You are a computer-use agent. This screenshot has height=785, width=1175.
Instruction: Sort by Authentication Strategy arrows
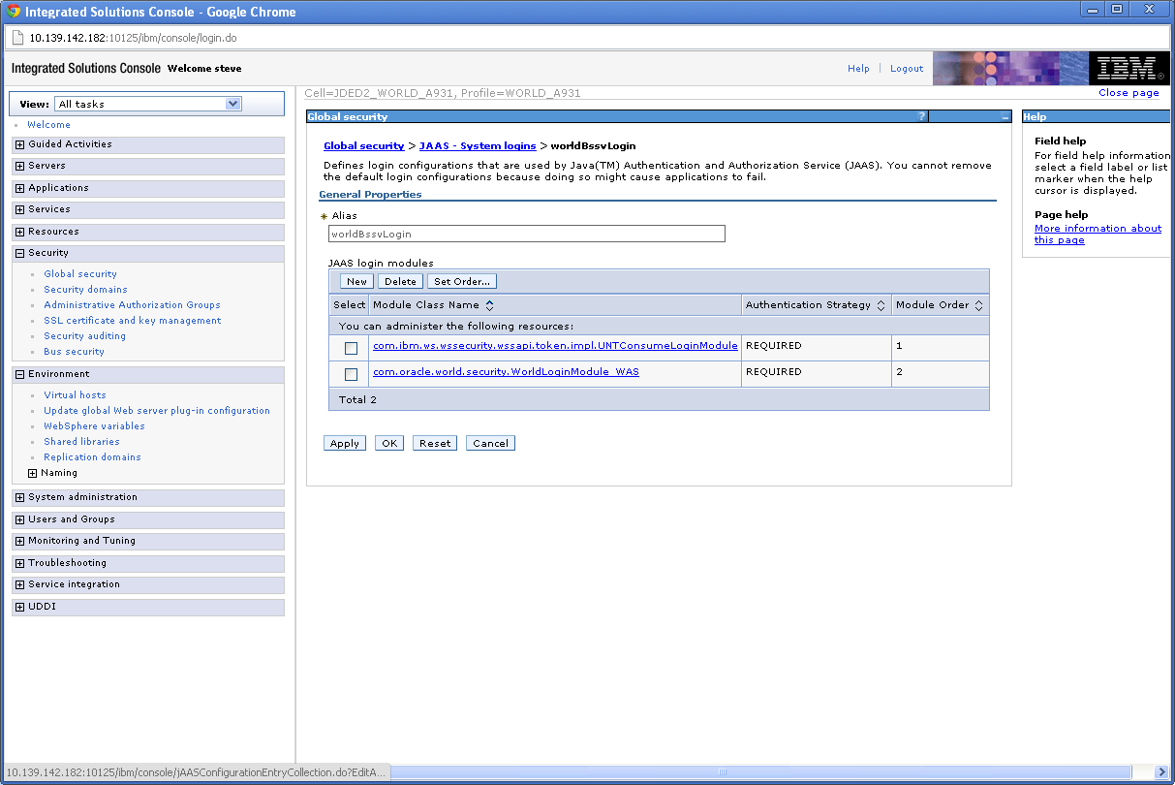[881, 305]
